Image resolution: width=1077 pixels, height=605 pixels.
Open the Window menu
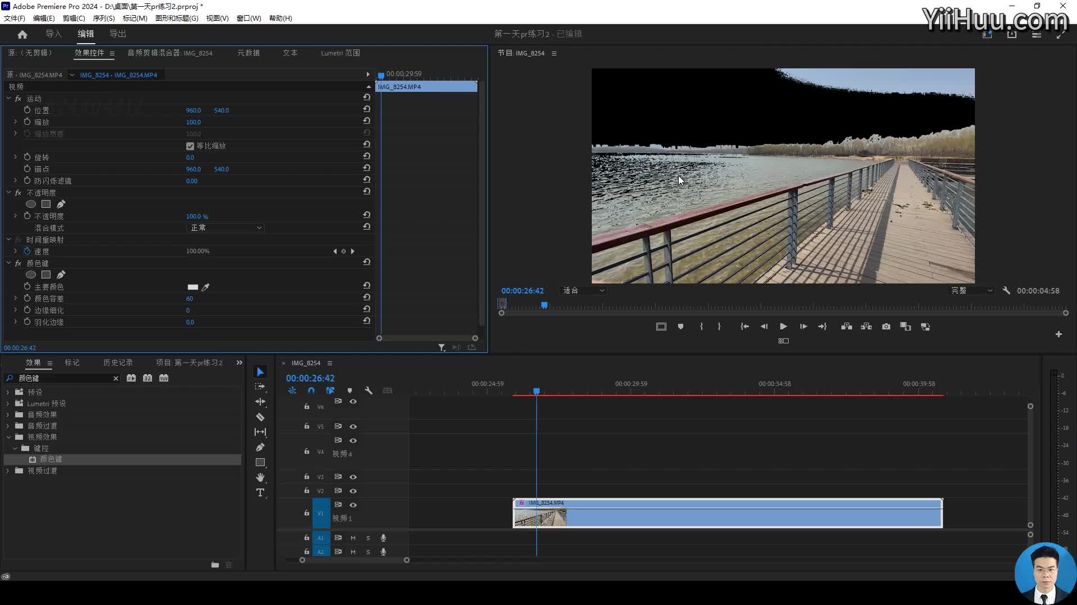(x=248, y=18)
